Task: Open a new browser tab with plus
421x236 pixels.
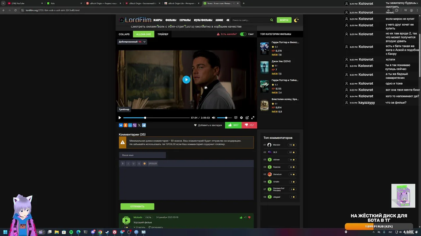Action: point(243,3)
